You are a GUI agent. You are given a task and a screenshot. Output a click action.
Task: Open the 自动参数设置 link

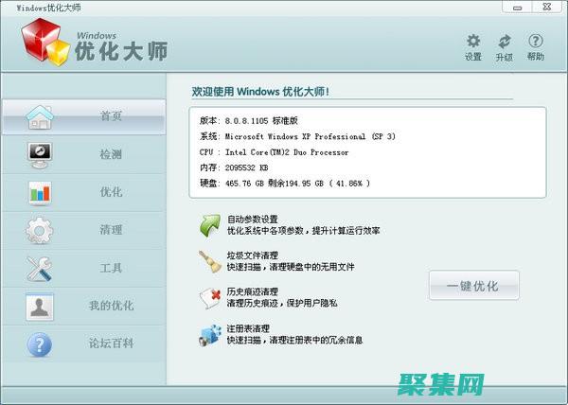tap(253, 220)
